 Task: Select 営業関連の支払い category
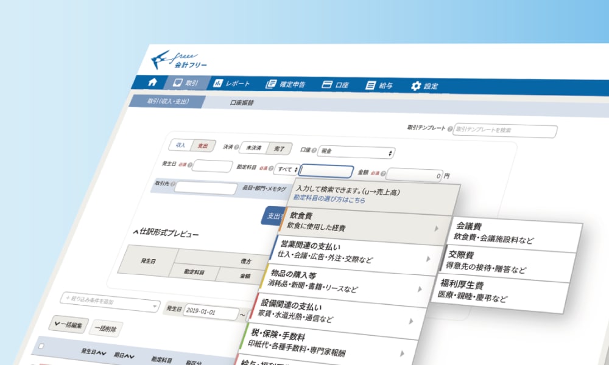356,254
